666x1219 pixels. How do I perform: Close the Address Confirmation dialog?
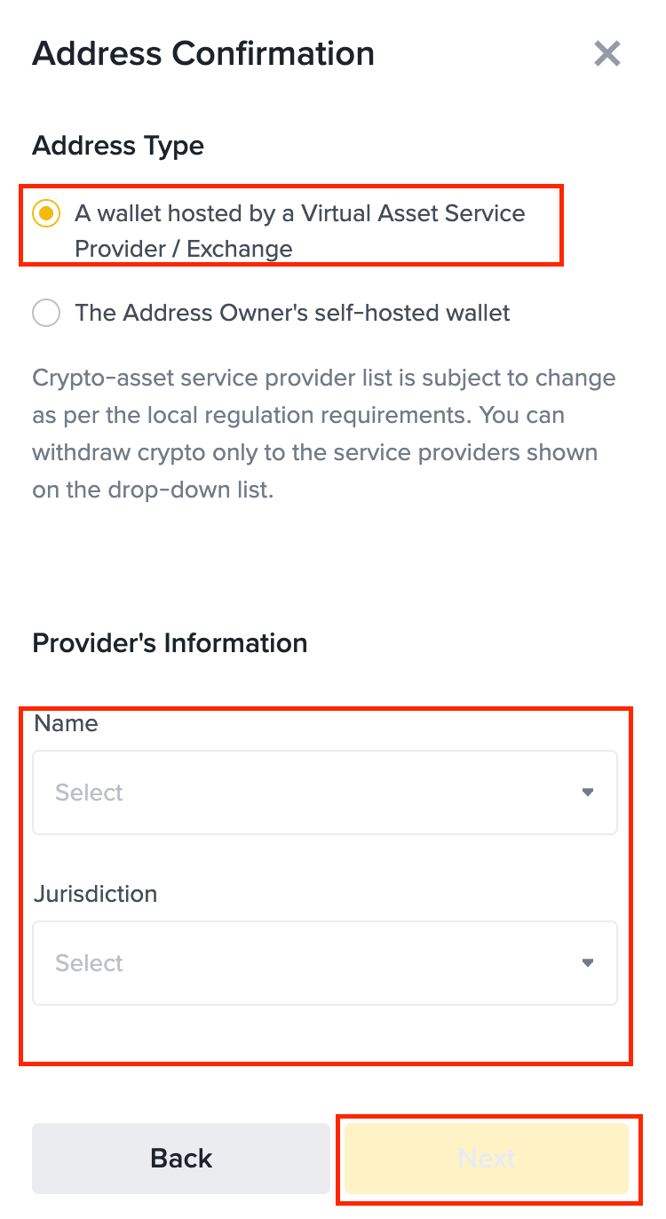(607, 54)
